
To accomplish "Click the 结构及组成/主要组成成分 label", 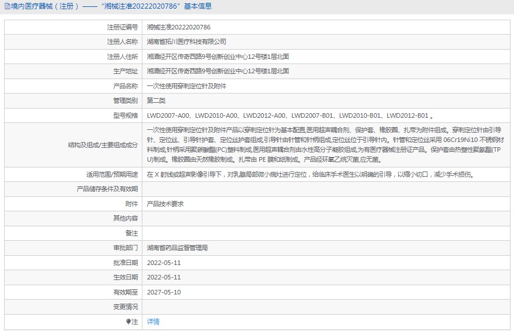I will (103, 145).
